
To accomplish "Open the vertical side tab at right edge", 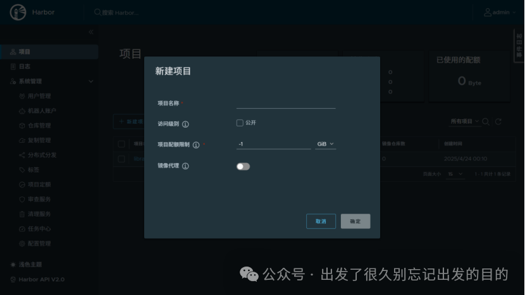I will click(x=519, y=45).
